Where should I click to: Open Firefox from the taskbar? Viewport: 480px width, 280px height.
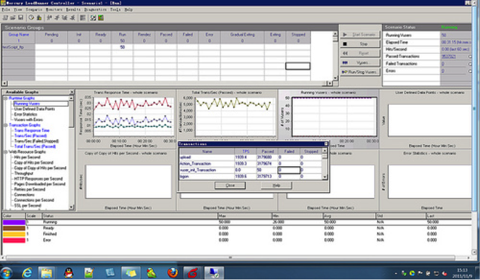(173, 272)
